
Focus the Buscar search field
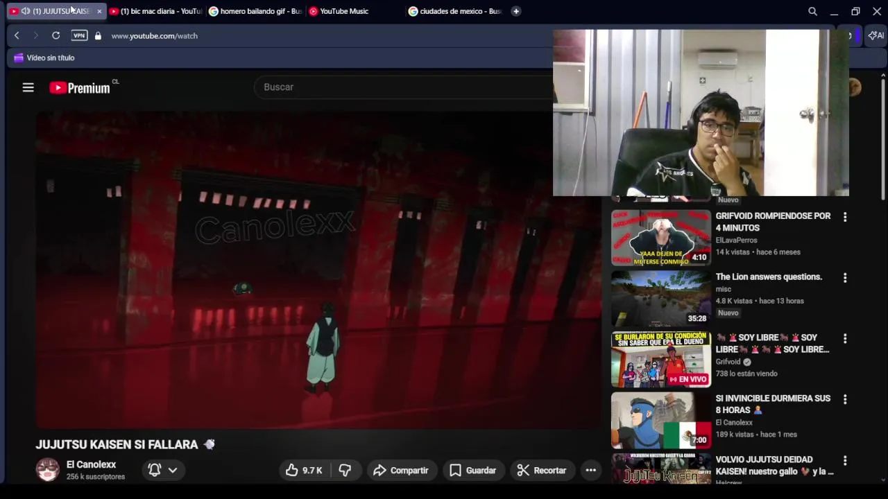(x=402, y=87)
